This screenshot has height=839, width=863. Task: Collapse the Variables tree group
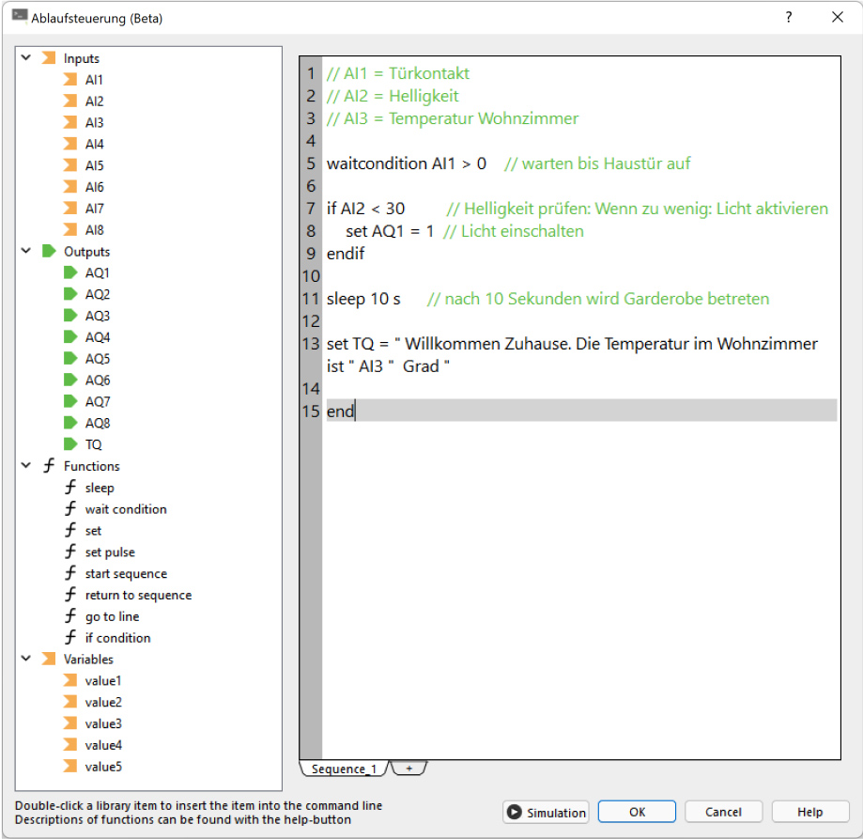click(x=25, y=660)
